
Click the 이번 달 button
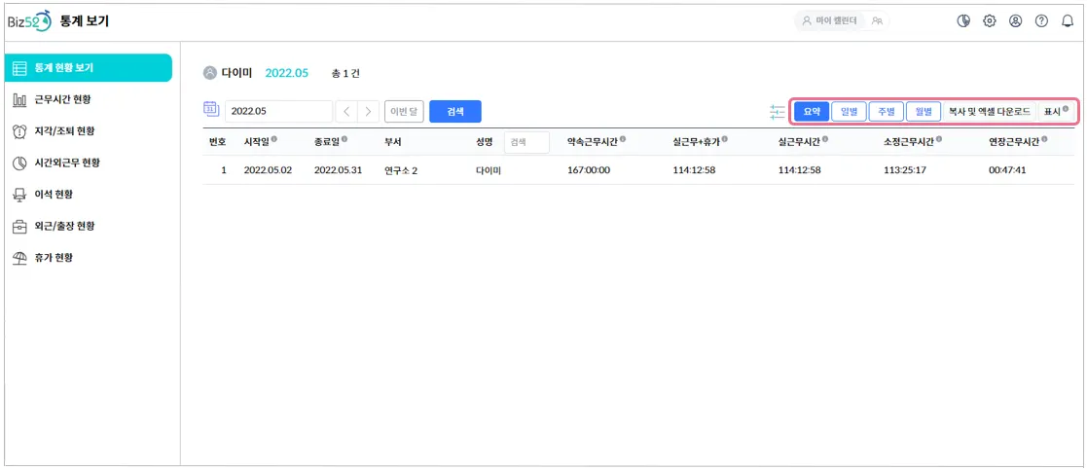pos(404,112)
